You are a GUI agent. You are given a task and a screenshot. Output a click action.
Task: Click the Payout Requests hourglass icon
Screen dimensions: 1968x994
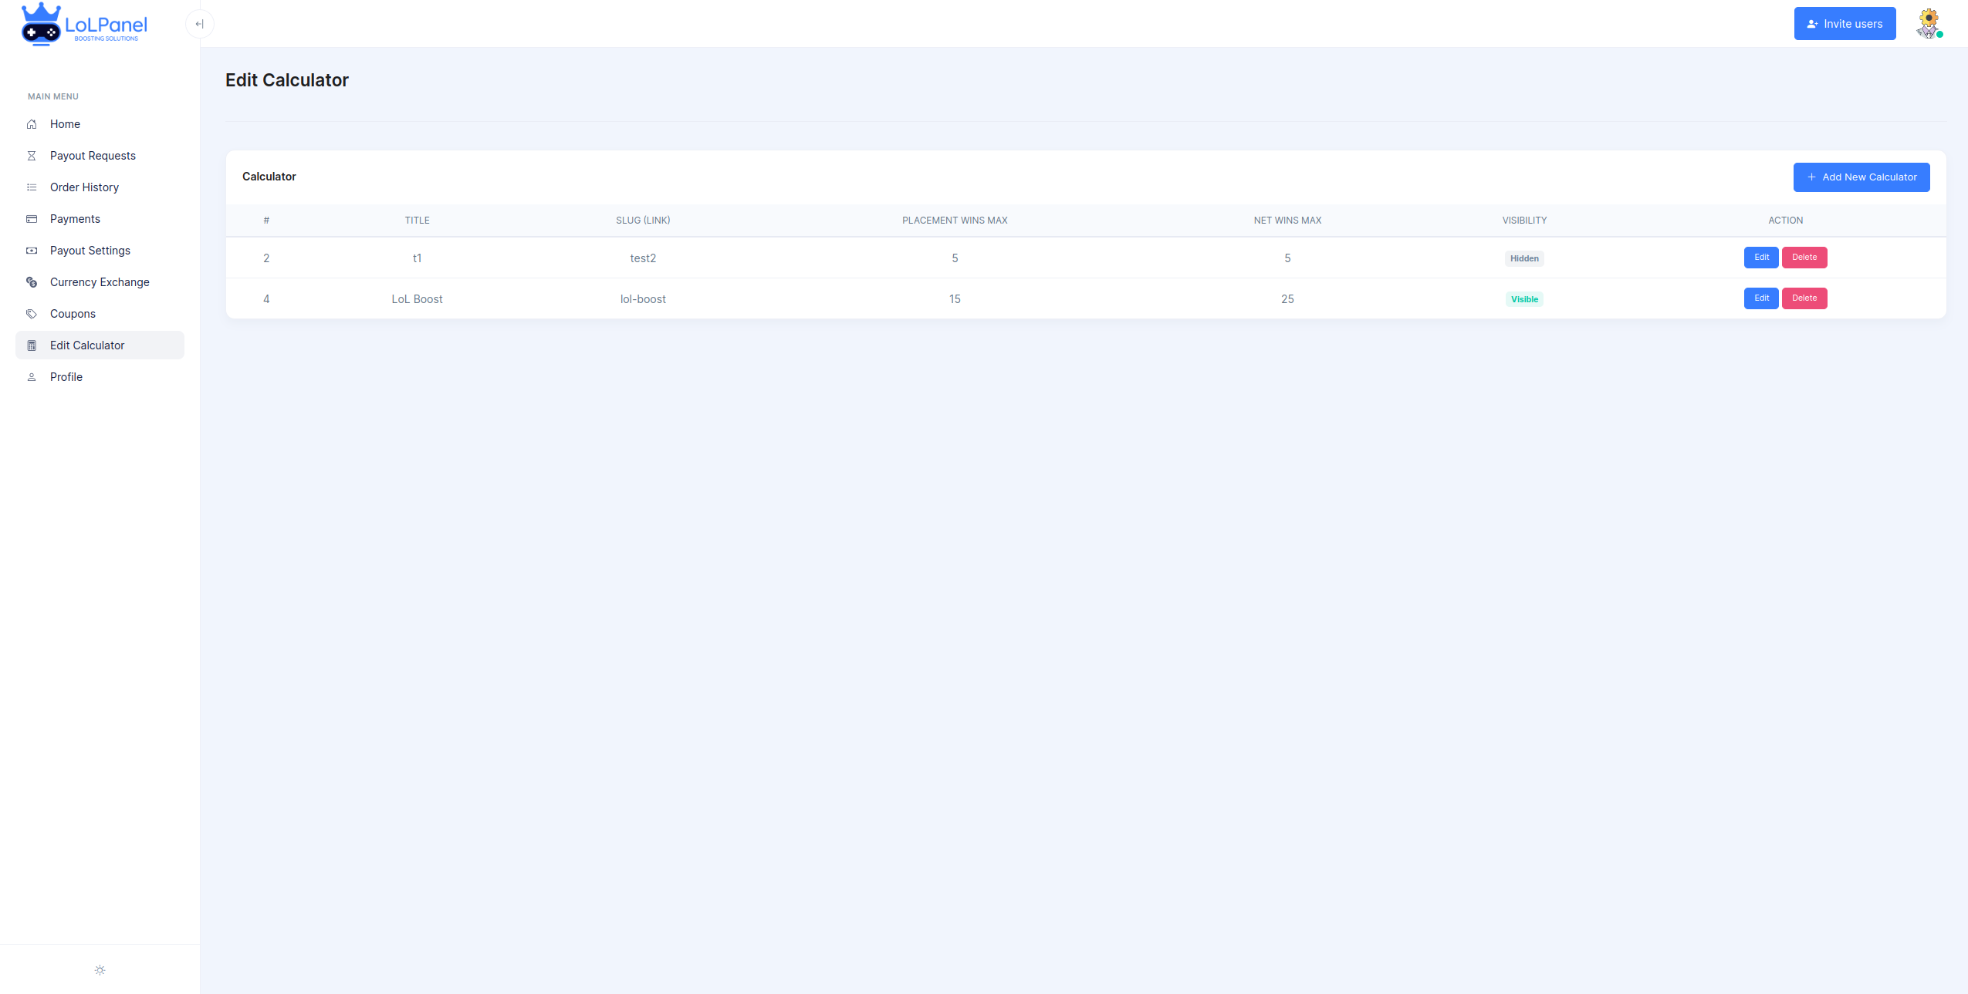tap(32, 156)
